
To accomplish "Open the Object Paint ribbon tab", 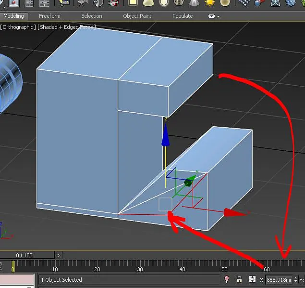I will [137, 16].
